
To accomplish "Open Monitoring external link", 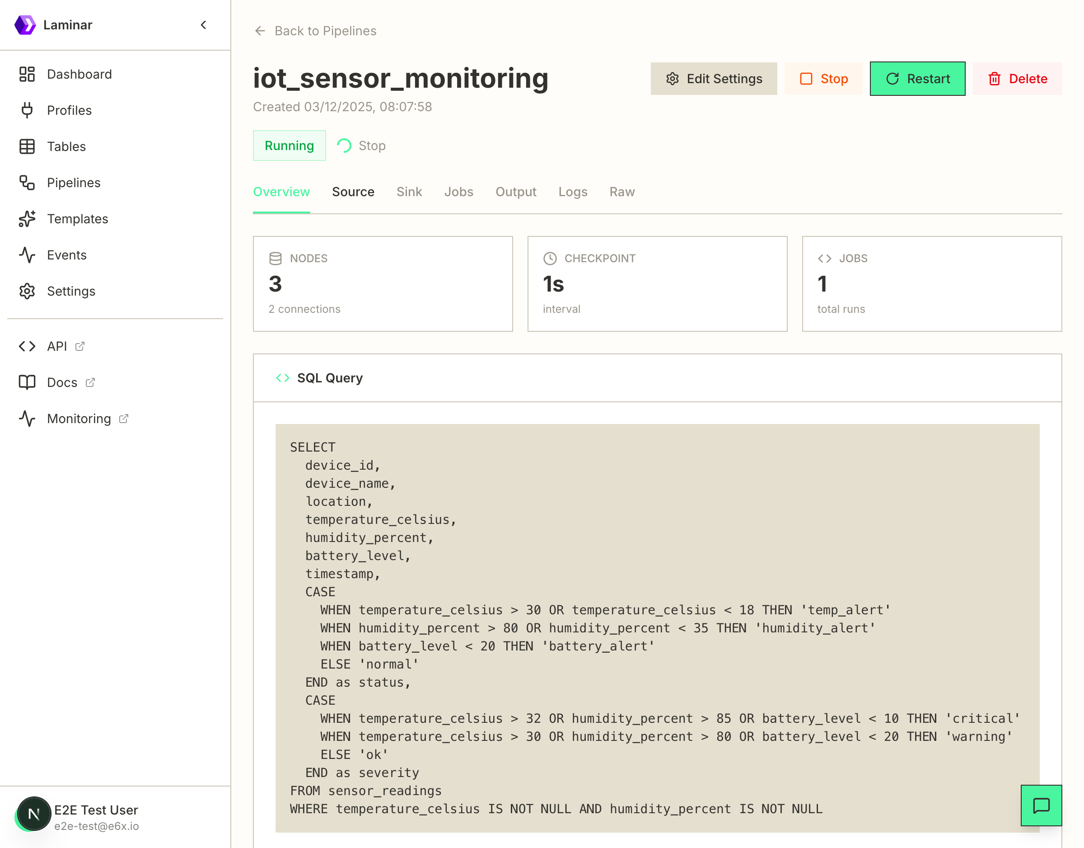I will (x=79, y=419).
